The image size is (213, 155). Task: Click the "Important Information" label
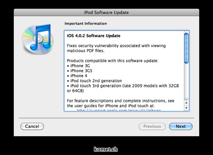(86, 24)
